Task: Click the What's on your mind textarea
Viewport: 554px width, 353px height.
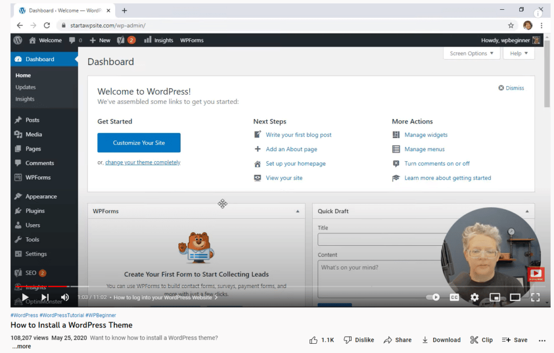Action: [380, 279]
